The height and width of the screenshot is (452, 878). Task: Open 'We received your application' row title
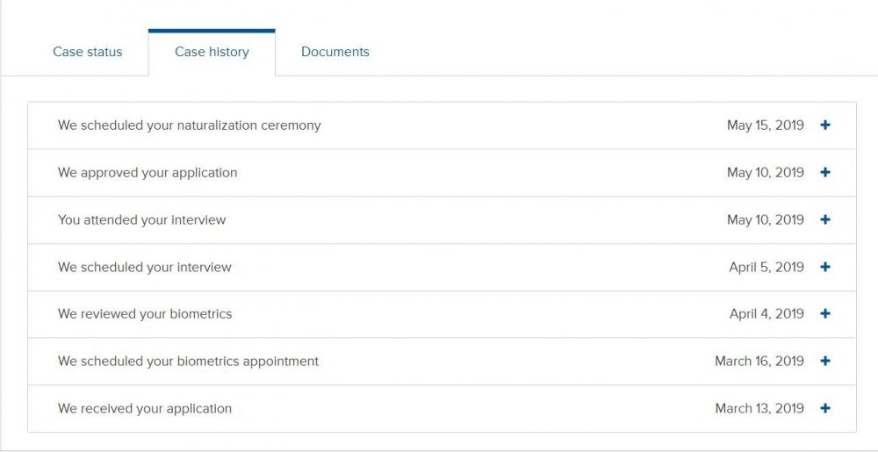click(x=145, y=409)
